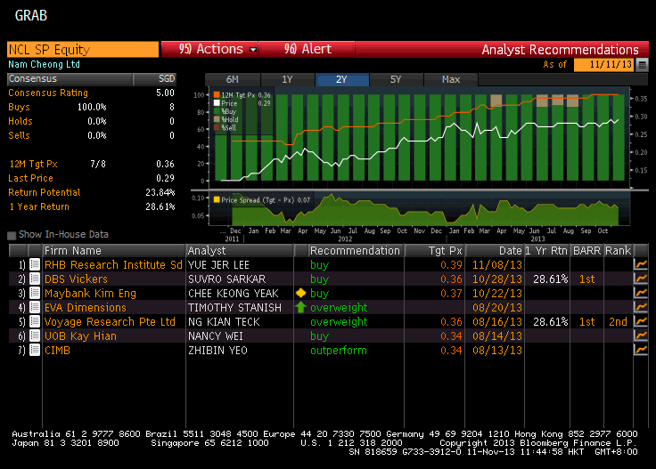Sort by the Date column header
The width and height of the screenshot is (656, 469).
(495, 251)
